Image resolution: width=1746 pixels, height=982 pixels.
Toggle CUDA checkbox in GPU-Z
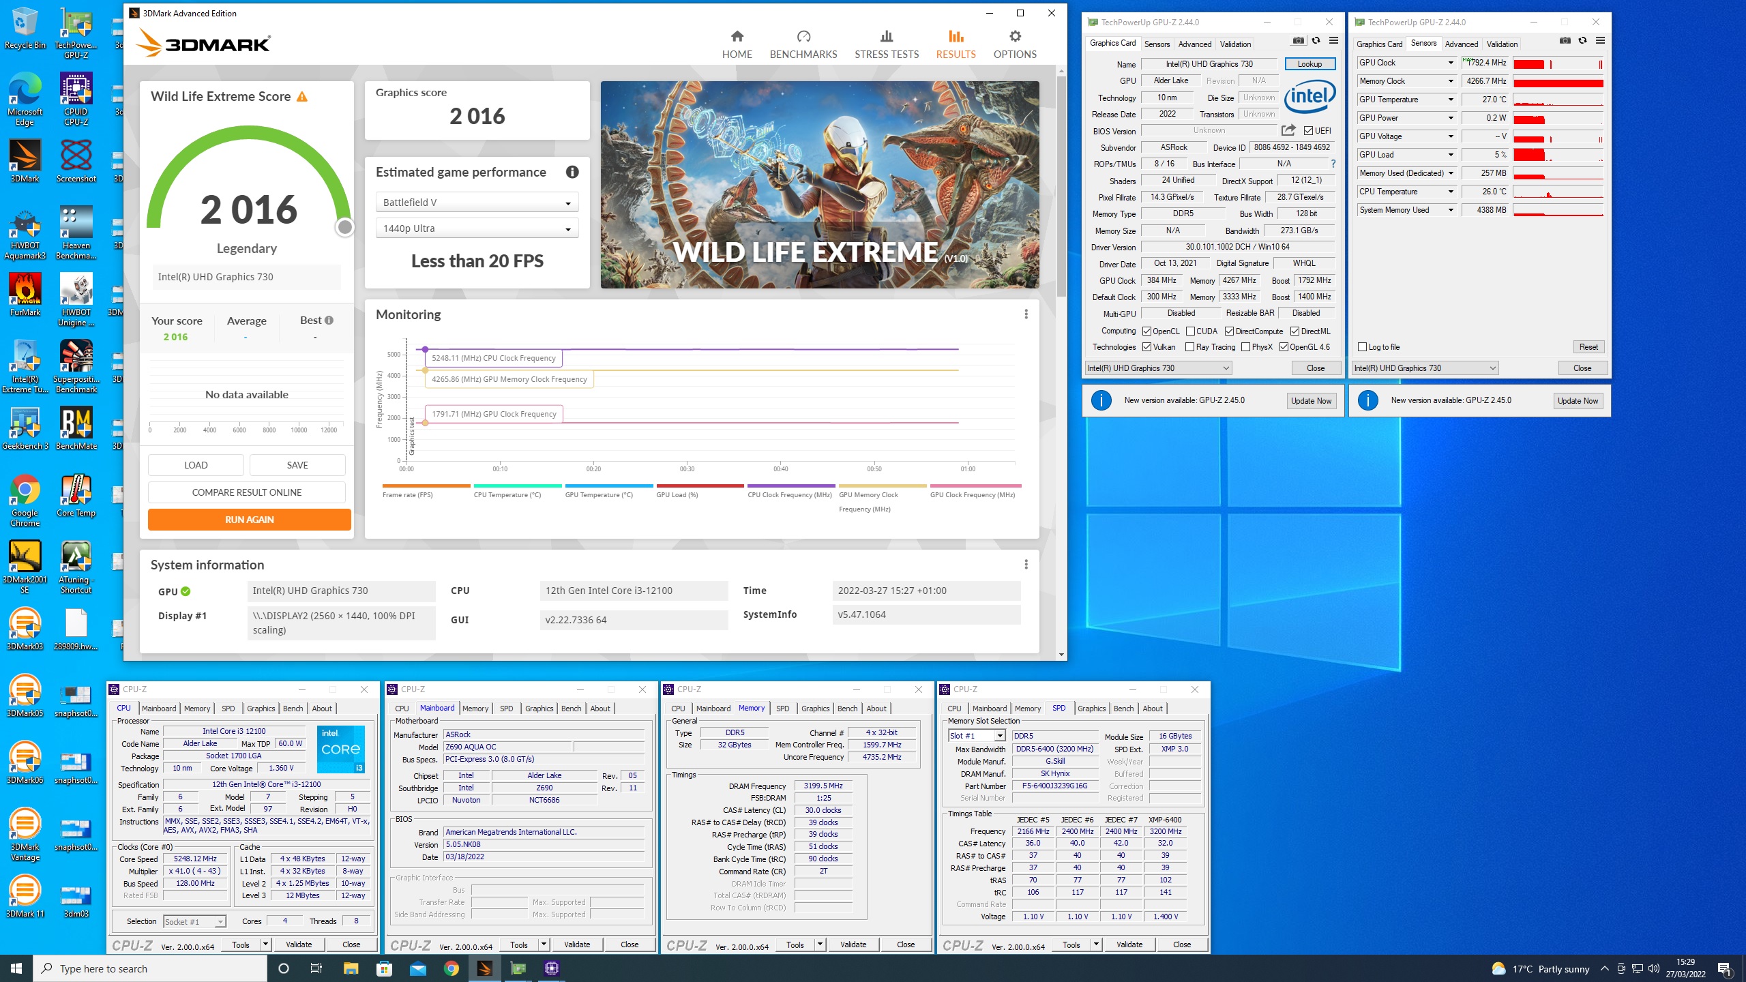coord(1191,331)
